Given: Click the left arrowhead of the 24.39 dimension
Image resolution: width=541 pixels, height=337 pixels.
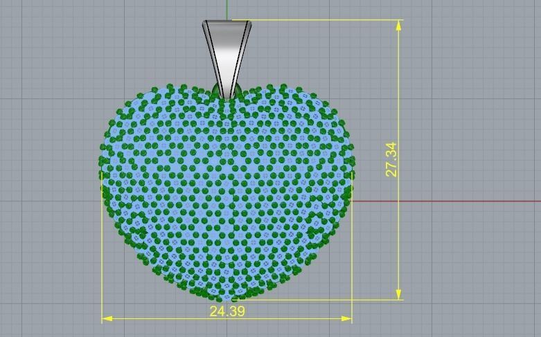Looking at the screenshot, I should click(x=107, y=319).
